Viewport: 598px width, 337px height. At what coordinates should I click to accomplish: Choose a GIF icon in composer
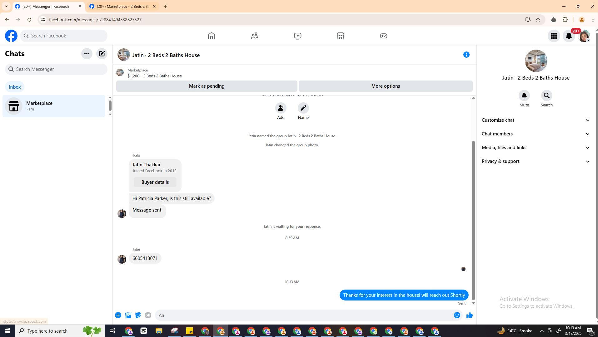pos(148,315)
